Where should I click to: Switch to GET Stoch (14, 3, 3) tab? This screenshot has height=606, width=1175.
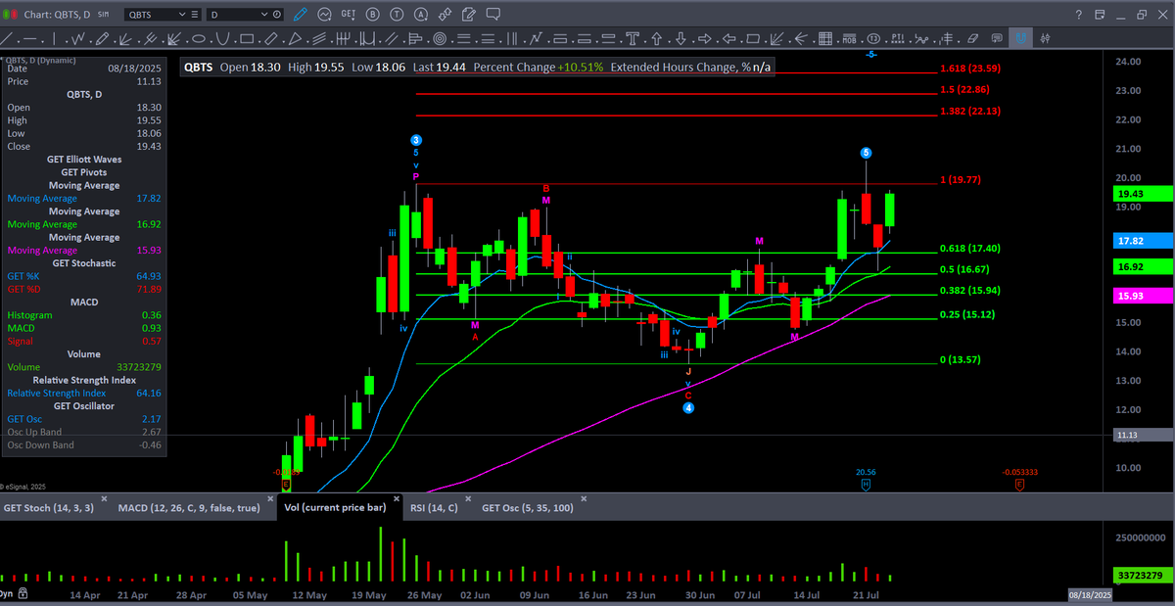click(49, 508)
